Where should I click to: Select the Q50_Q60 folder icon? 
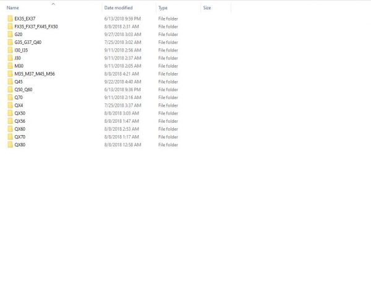click(10, 89)
